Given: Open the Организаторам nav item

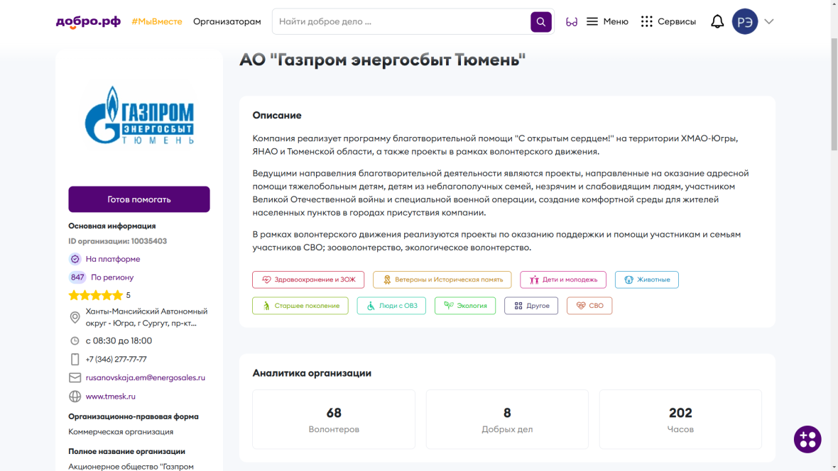Looking at the screenshot, I should tap(227, 22).
